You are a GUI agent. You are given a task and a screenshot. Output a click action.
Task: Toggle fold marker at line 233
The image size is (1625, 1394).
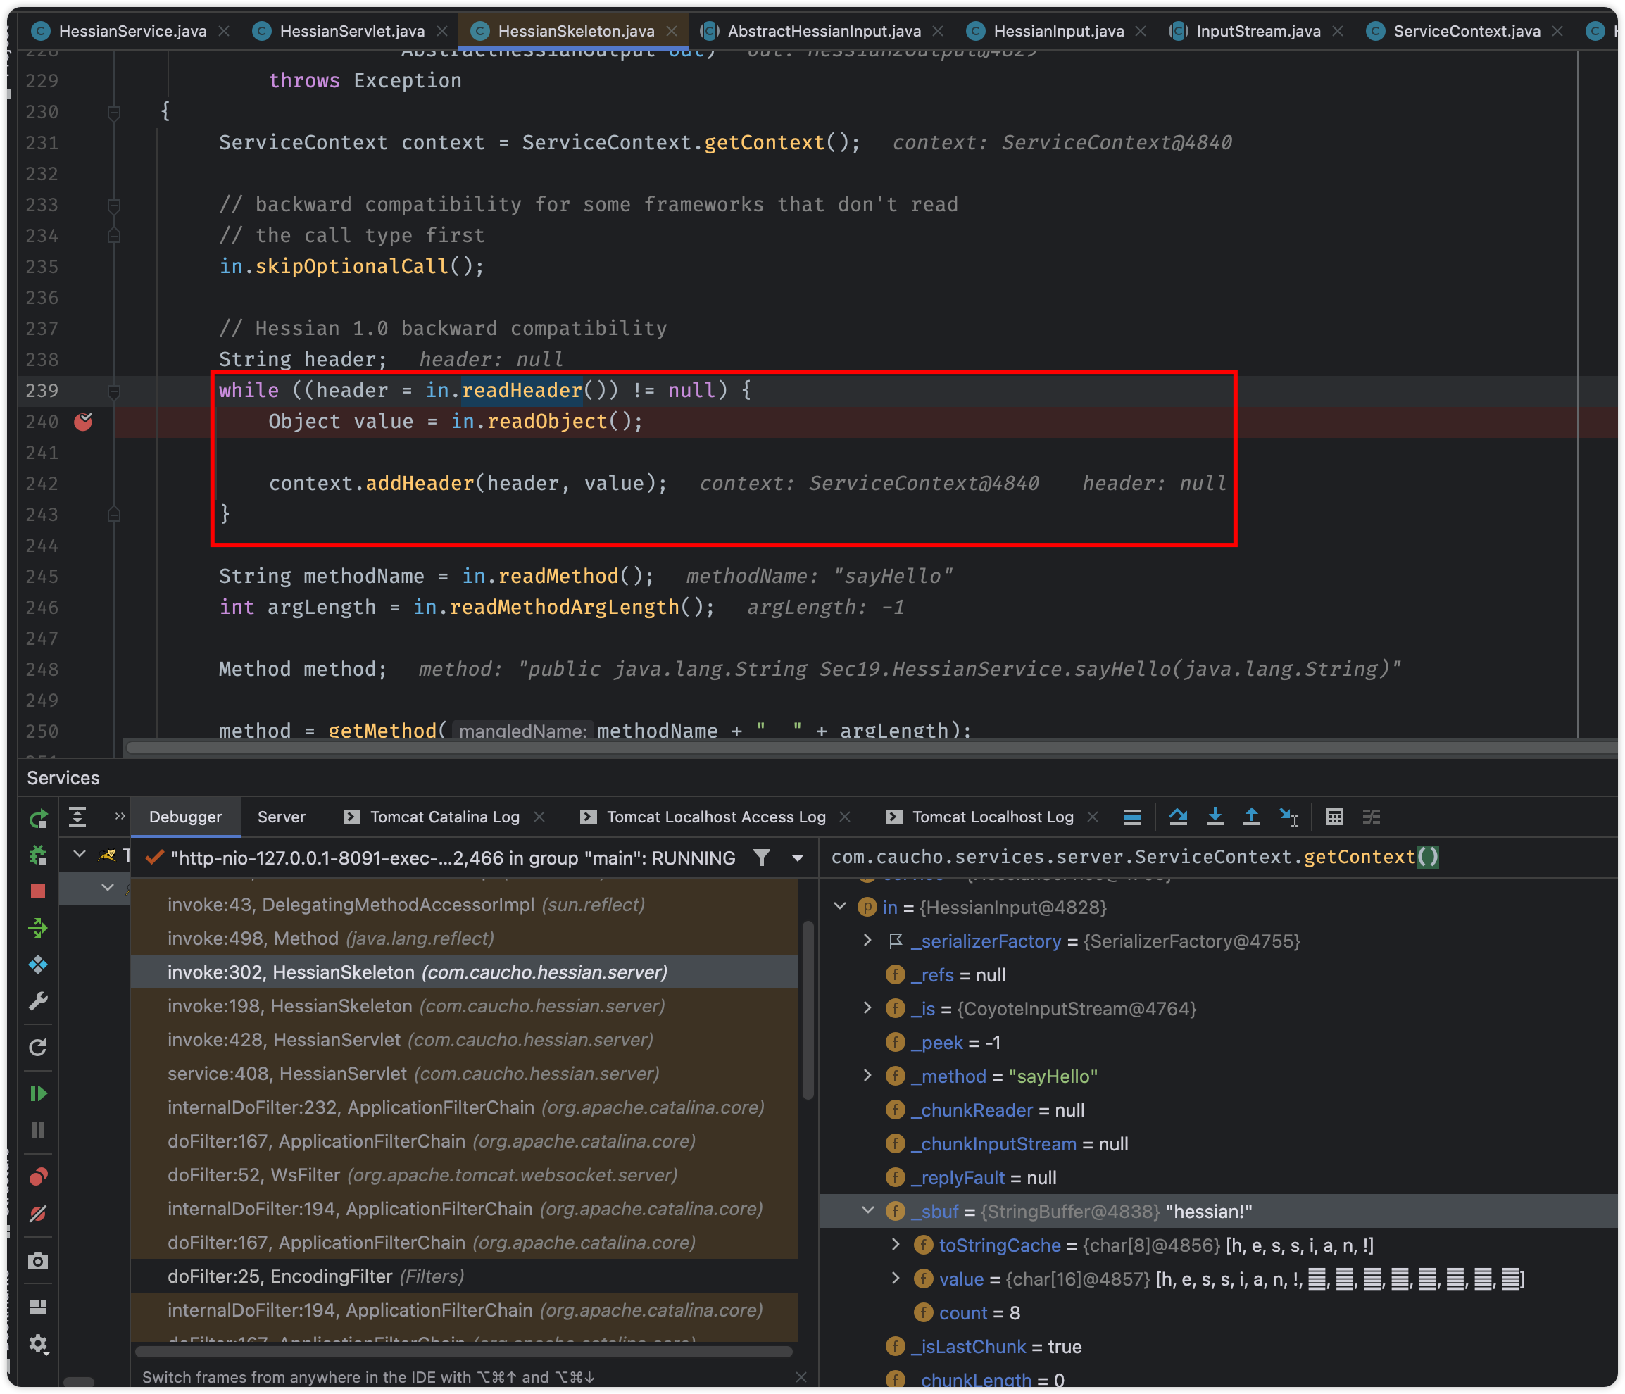114,206
